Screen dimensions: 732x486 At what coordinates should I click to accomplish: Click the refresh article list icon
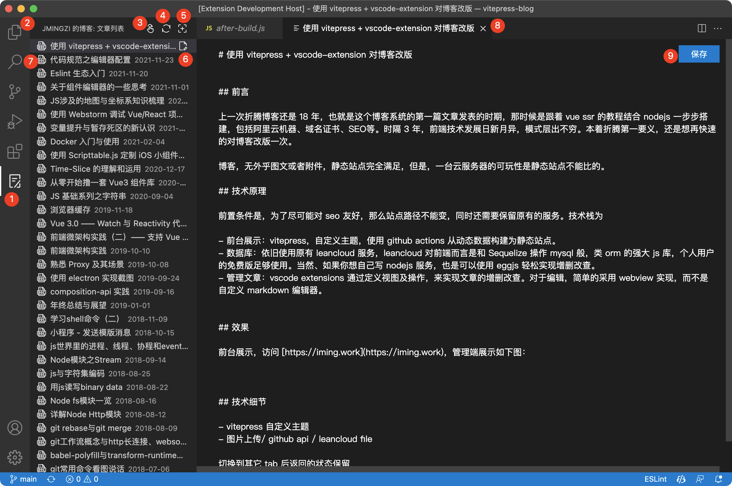(166, 29)
